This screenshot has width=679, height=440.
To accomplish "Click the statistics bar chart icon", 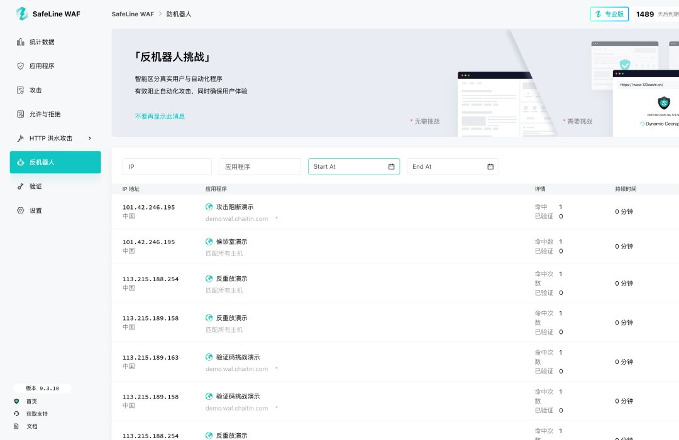I will coord(20,42).
